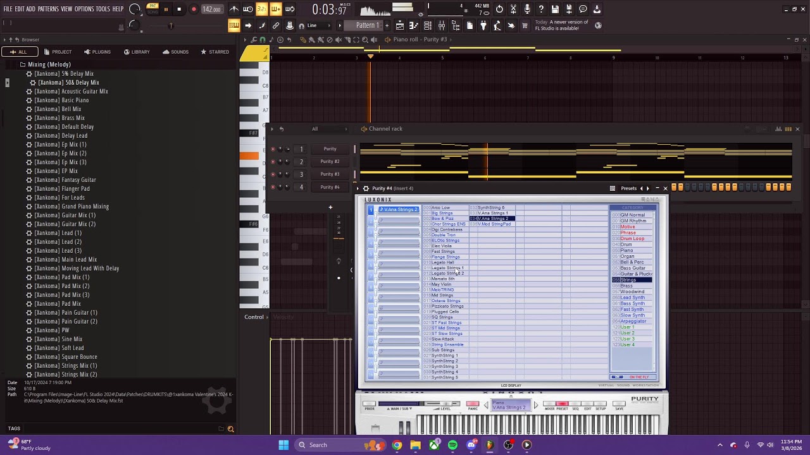This screenshot has height=455, width=810.
Task: Open Purity #4 plugin options arrow
Action: 358,188
